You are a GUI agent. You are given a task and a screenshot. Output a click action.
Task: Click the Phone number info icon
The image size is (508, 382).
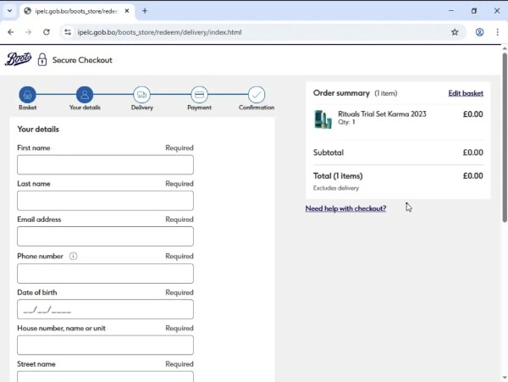click(x=73, y=257)
